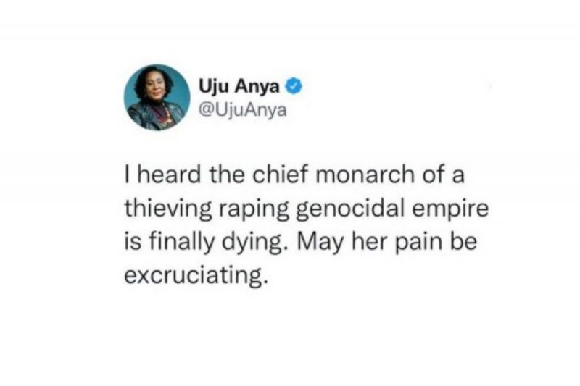Click the word "monarch" in the tweet

tap(365, 175)
